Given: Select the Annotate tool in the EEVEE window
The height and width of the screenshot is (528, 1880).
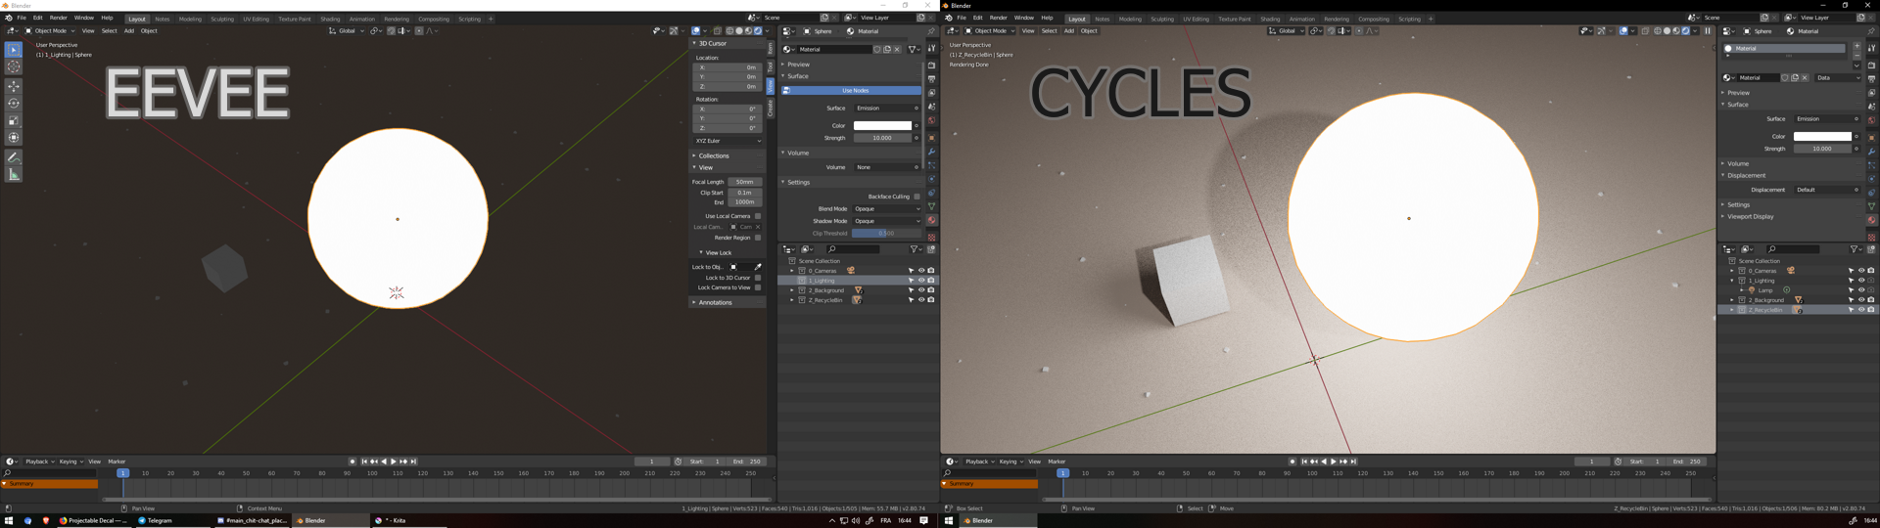Looking at the screenshot, I should 14,156.
